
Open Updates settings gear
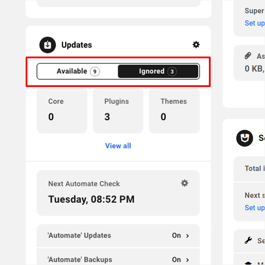click(196, 45)
